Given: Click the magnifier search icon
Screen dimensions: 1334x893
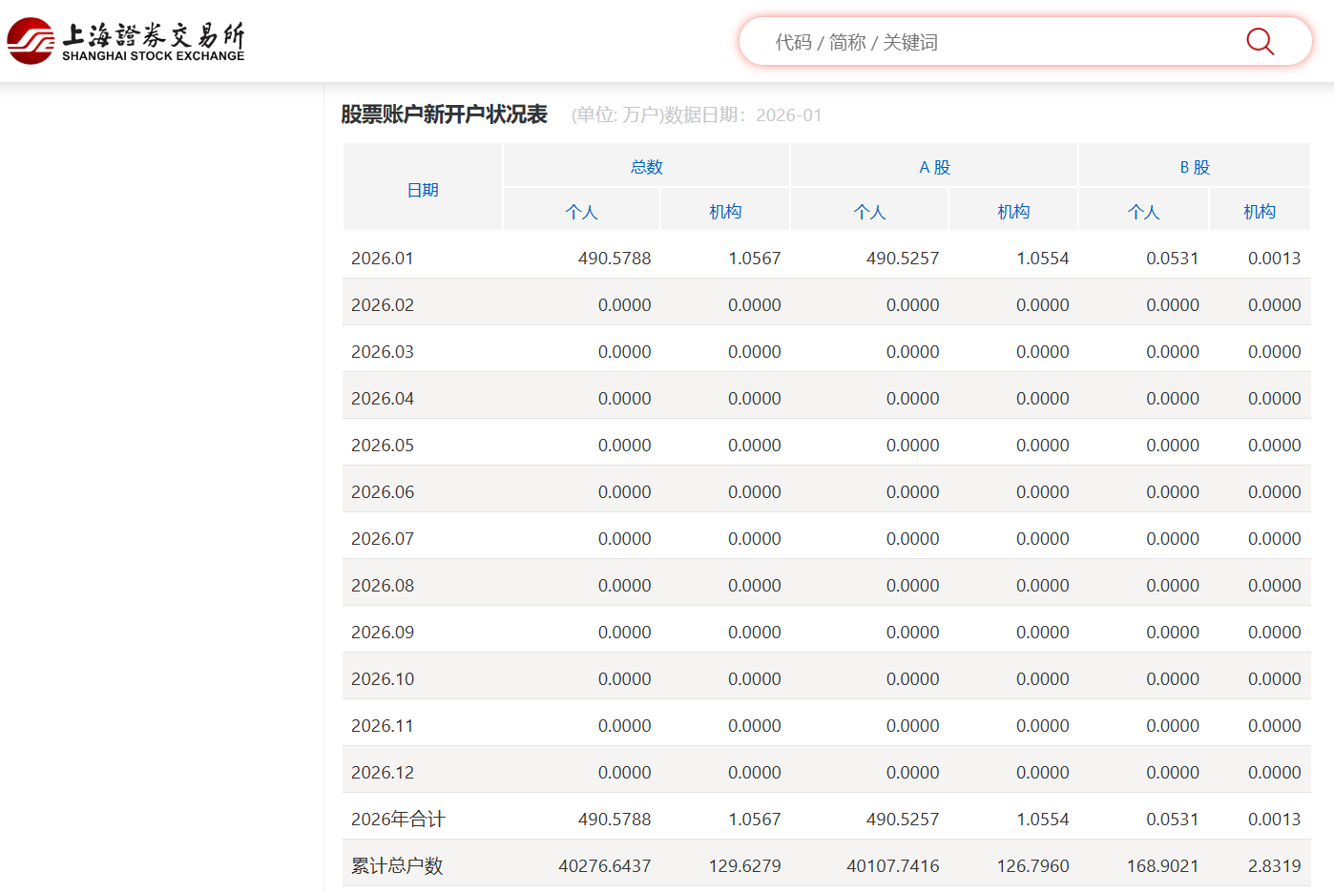Looking at the screenshot, I should click(x=1260, y=42).
